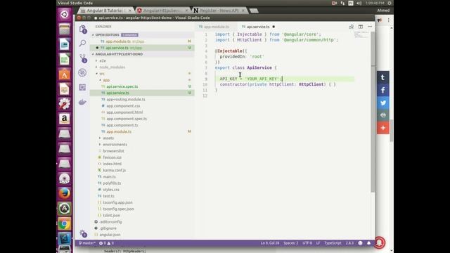The height and width of the screenshot is (253, 450).
Task: Expand the assets folder
Action: coord(108,138)
